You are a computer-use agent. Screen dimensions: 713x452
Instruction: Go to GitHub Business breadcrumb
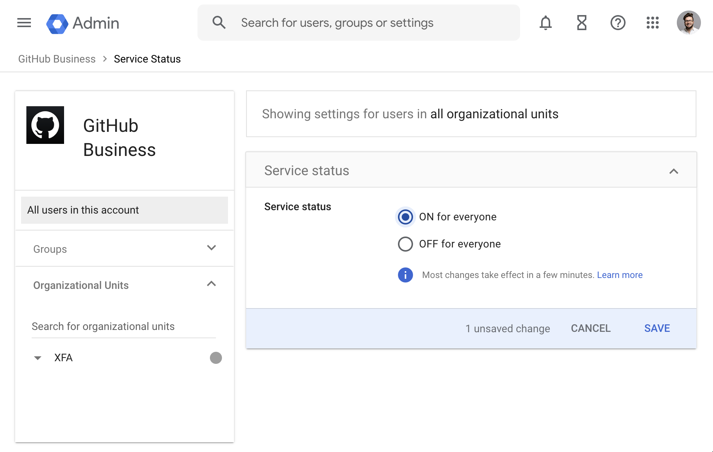pos(57,59)
